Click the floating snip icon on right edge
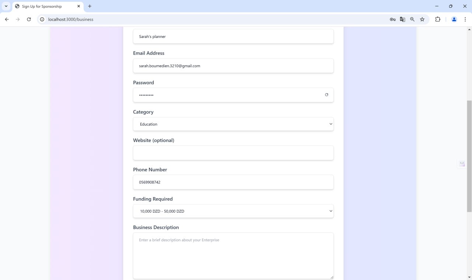Screen dimensions: 472x280 click(x=461, y=164)
